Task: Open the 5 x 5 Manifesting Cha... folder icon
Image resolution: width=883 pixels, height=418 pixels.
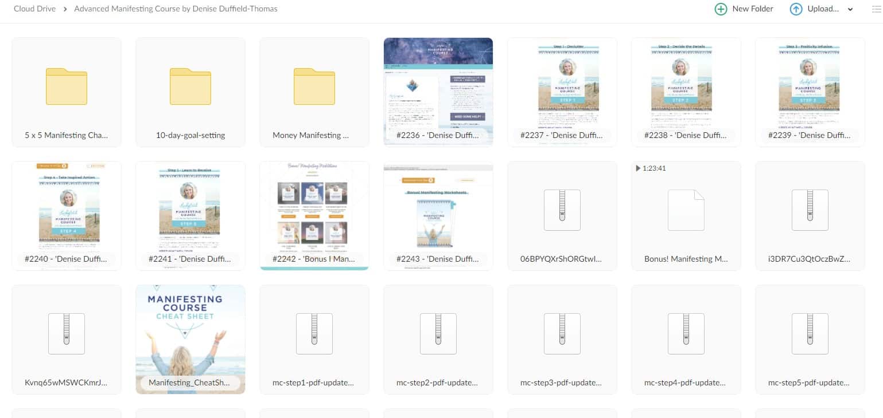Action: (67, 86)
